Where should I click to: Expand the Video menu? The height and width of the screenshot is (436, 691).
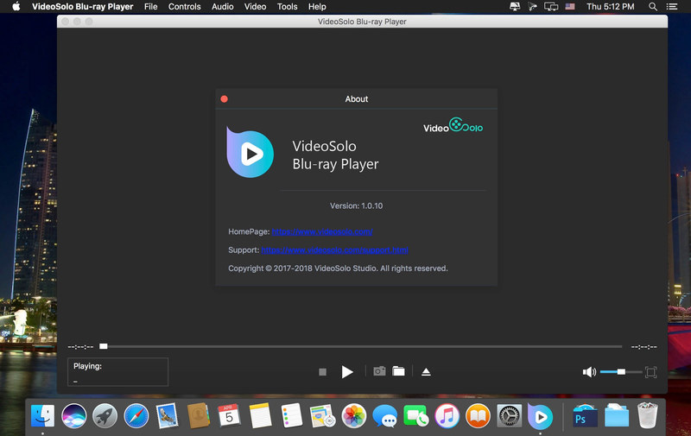pyautogui.click(x=255, y=7)
